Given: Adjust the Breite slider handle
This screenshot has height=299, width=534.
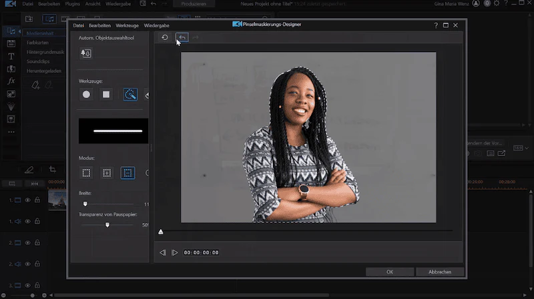Looking at the screenshot, I should tap(85, 204).
